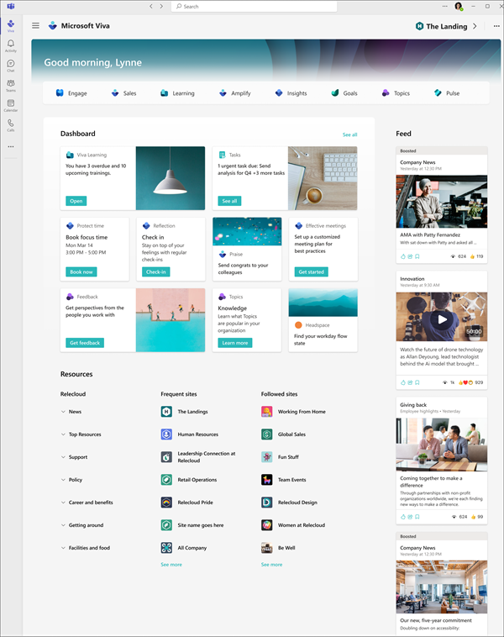Open Be Well site icon
Viewport: 504px width, 637px height.
[266, 548]
